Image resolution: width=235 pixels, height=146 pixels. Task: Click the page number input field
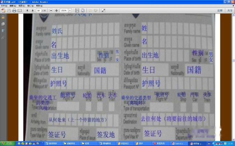(x=39, y=11)
